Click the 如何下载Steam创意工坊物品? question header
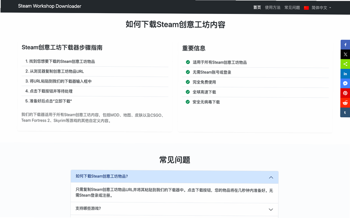The width and height of the screenshot is (350, 218). (175, 177)
